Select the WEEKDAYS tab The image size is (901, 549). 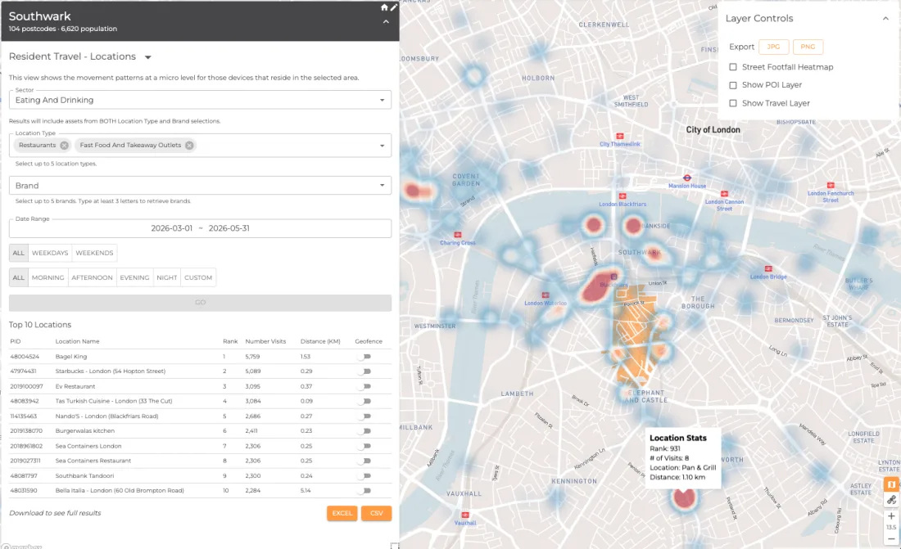tap(50, 253)
